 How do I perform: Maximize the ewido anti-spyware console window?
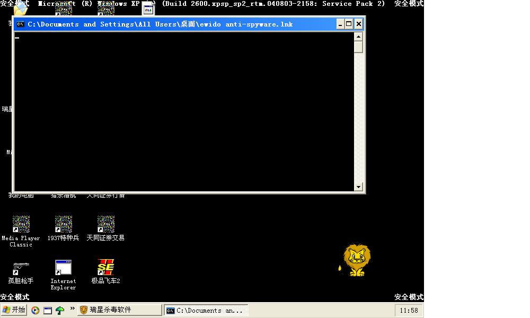click(349, 24)
